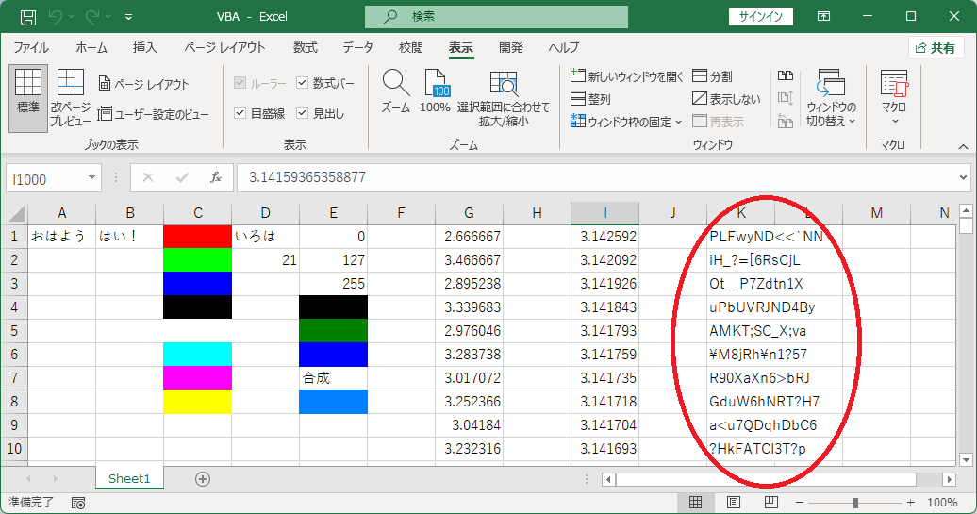Switch to the 数式 tab
This screenshot has width=977, height=514.
click(306, 48)
